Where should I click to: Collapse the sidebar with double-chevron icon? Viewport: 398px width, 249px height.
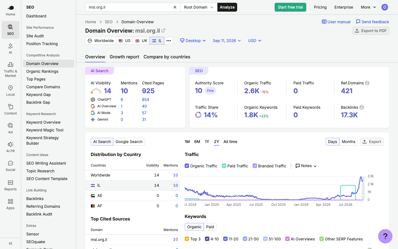[11, 243]
